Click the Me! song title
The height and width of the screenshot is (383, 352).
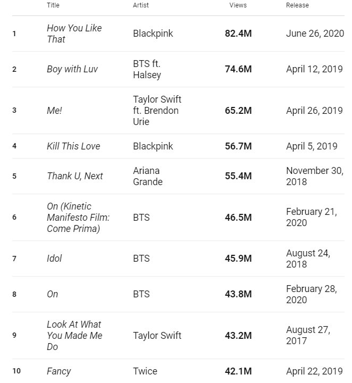point(54,111)
